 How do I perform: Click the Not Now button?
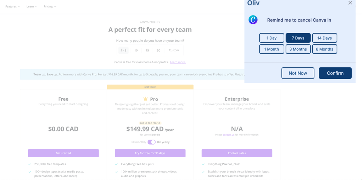[298, 73]
